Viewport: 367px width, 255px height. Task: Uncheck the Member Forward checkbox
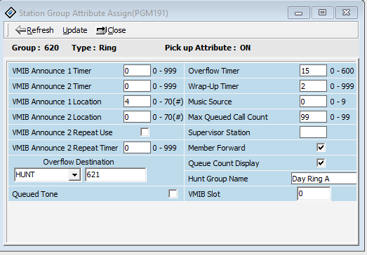[x=321, y=148]
